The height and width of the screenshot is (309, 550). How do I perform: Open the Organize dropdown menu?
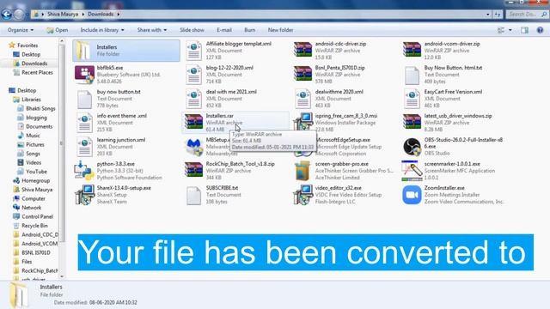point(21,30)
